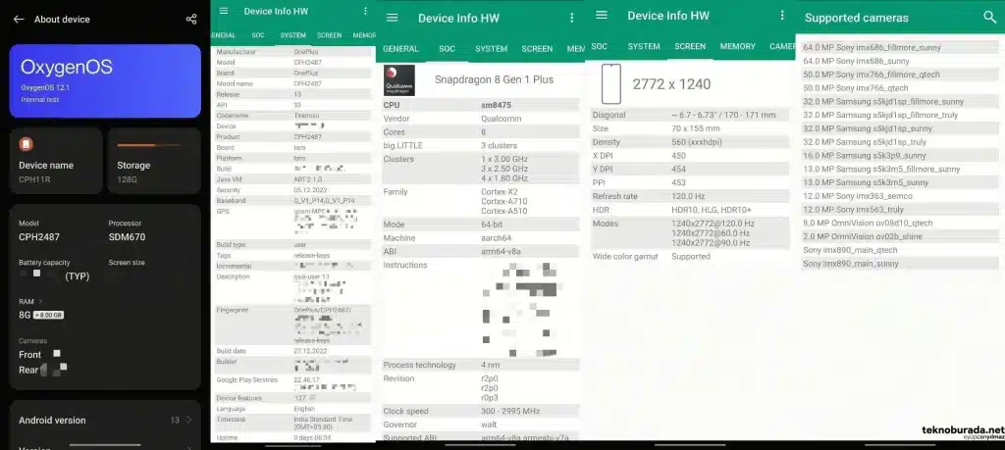1005x450 pixels.
Task: Expand the RAM chevron in About device
Action: [40, 301]
